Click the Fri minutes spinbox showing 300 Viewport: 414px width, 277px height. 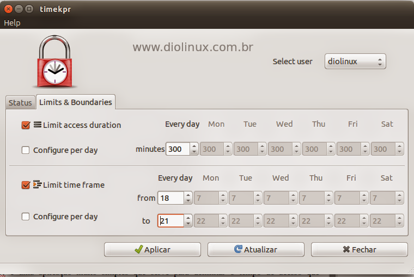(353, 149)
